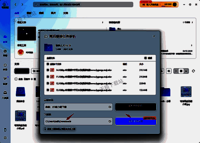Click folder icon beside C:\Users Downloads path

110,121
